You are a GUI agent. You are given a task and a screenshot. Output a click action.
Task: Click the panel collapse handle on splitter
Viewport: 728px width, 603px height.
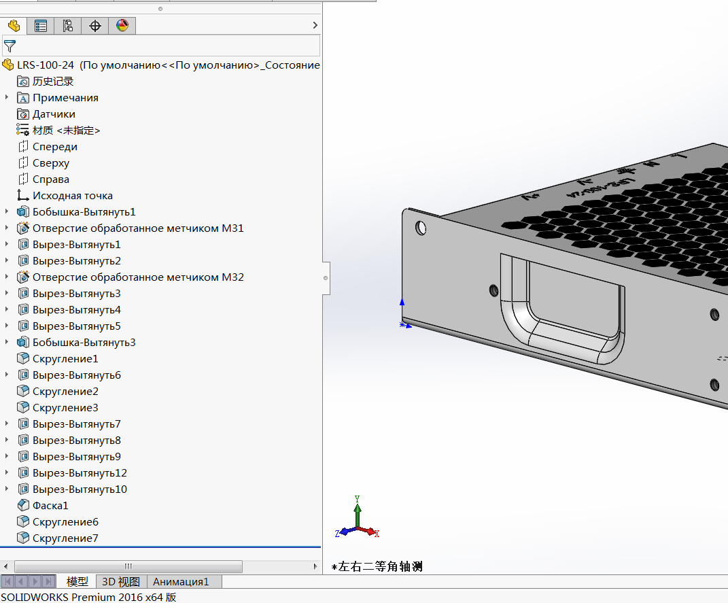coord(326,278)
